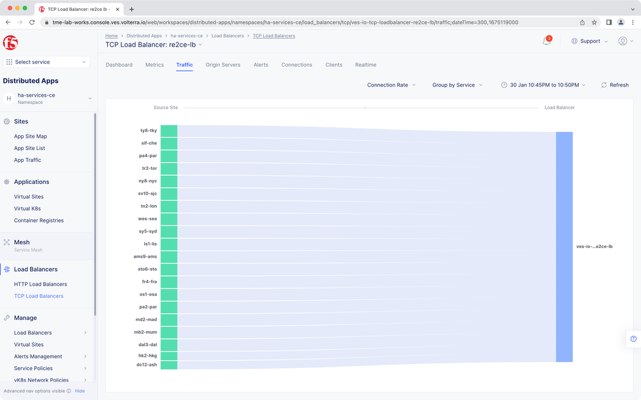Switch to the Metrics tab

154,65
